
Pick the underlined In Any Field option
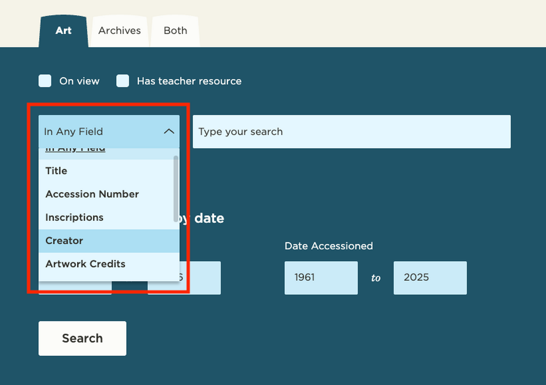75,149
